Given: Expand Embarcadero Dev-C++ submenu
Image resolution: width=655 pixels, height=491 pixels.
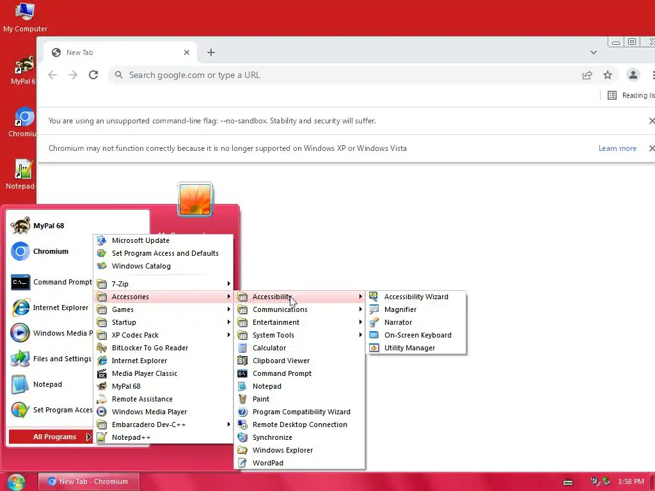Looking at the screenshot, I should [x=163, y=425].
